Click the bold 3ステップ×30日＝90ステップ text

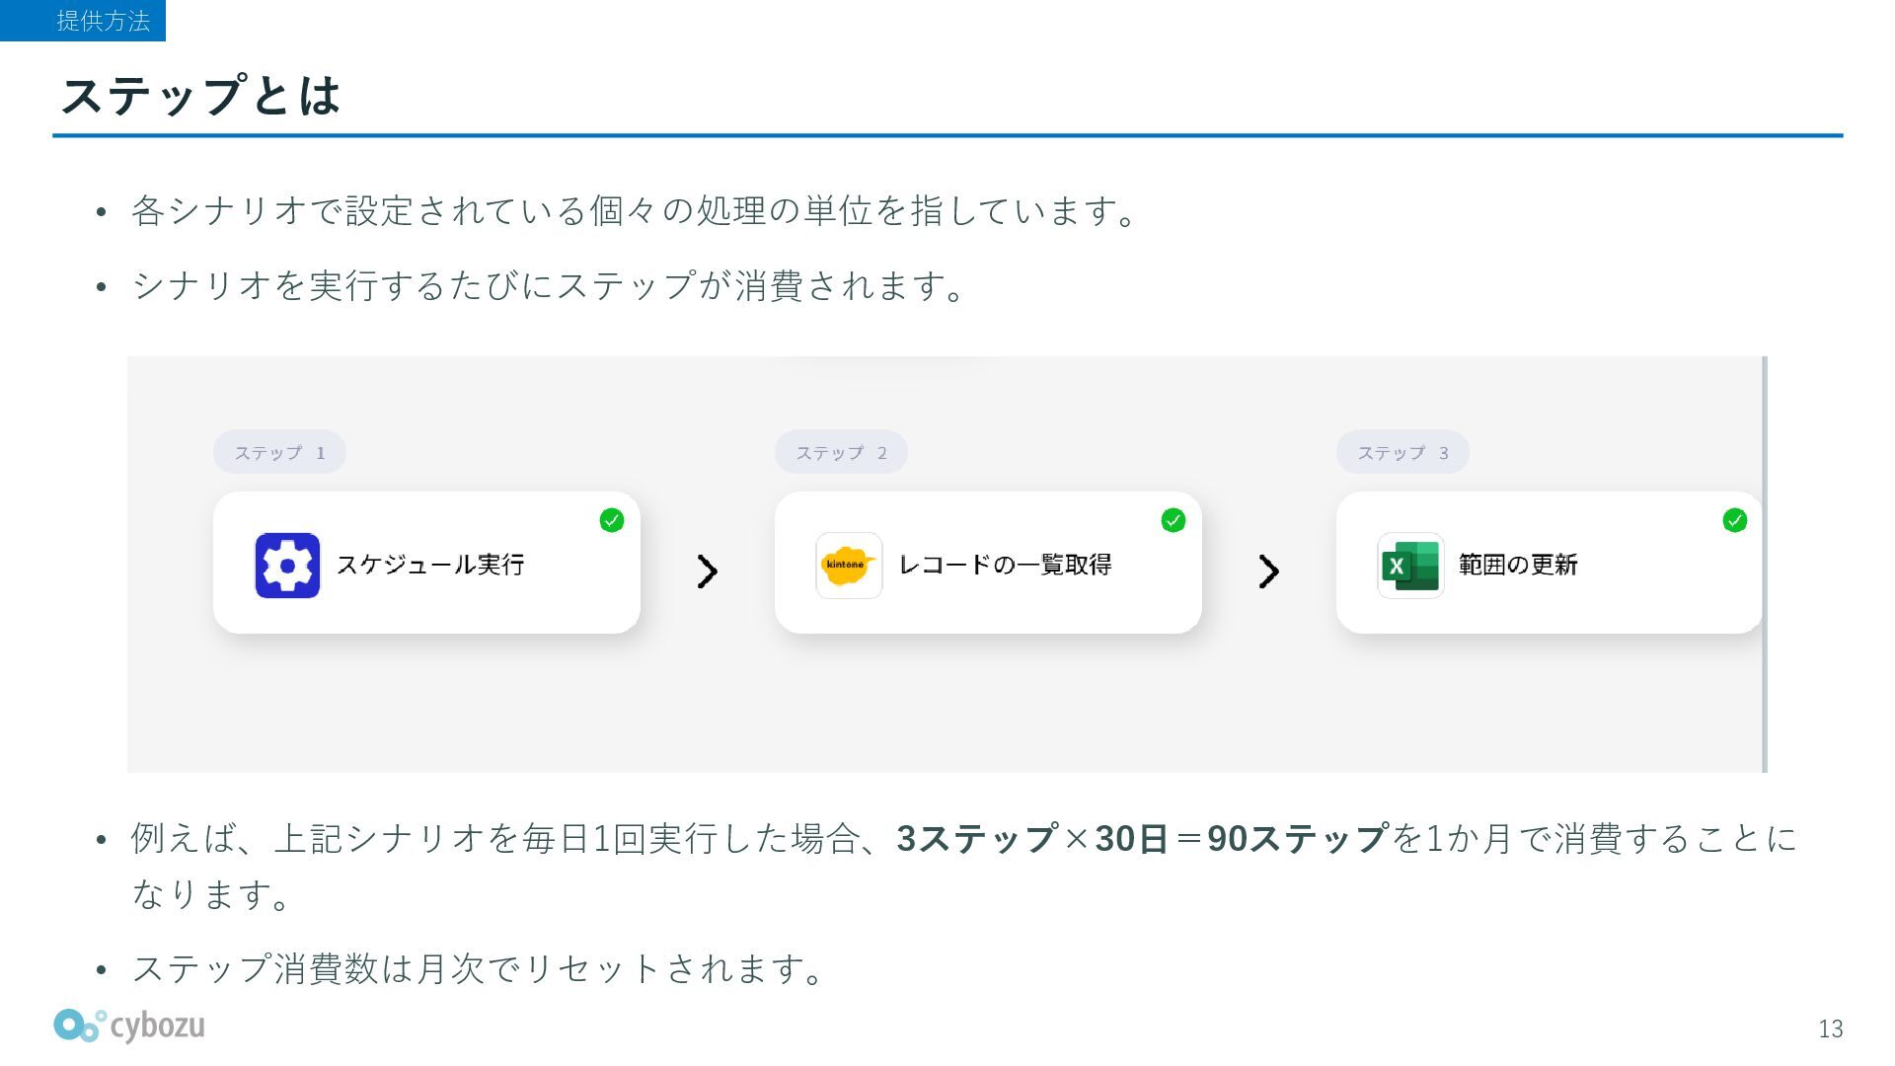(1142, 839)
